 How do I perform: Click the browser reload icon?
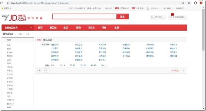pos(1,3)
